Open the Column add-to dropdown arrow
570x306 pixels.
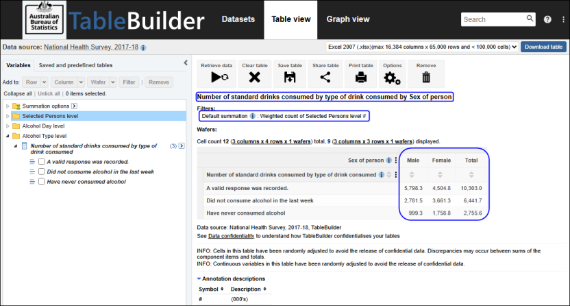tap(81, 82)
